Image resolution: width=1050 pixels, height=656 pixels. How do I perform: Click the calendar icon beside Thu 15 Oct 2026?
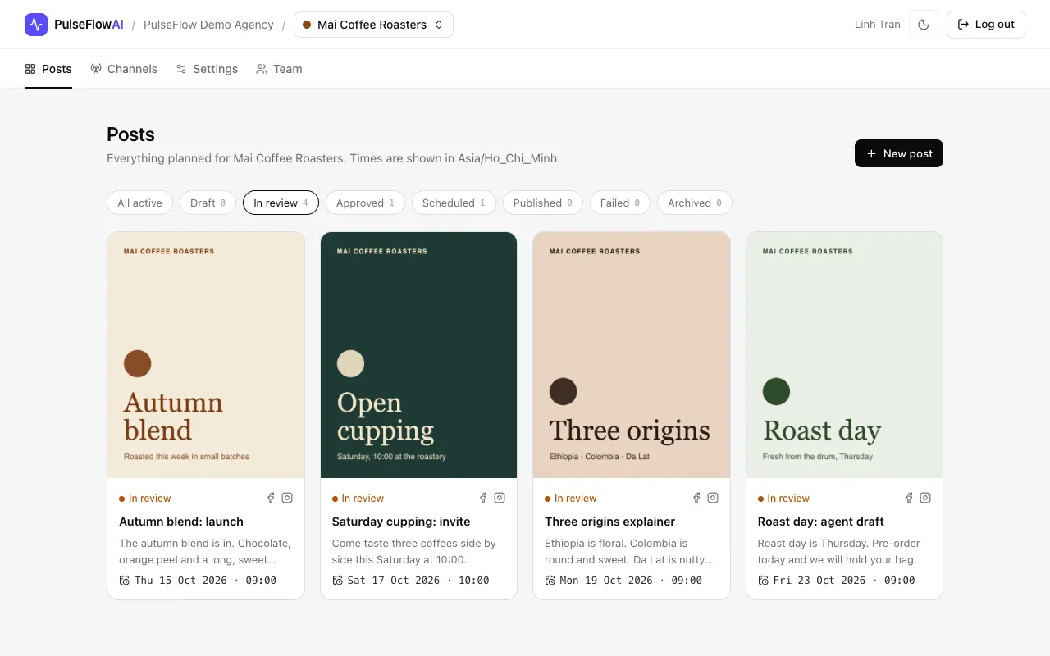125,581
